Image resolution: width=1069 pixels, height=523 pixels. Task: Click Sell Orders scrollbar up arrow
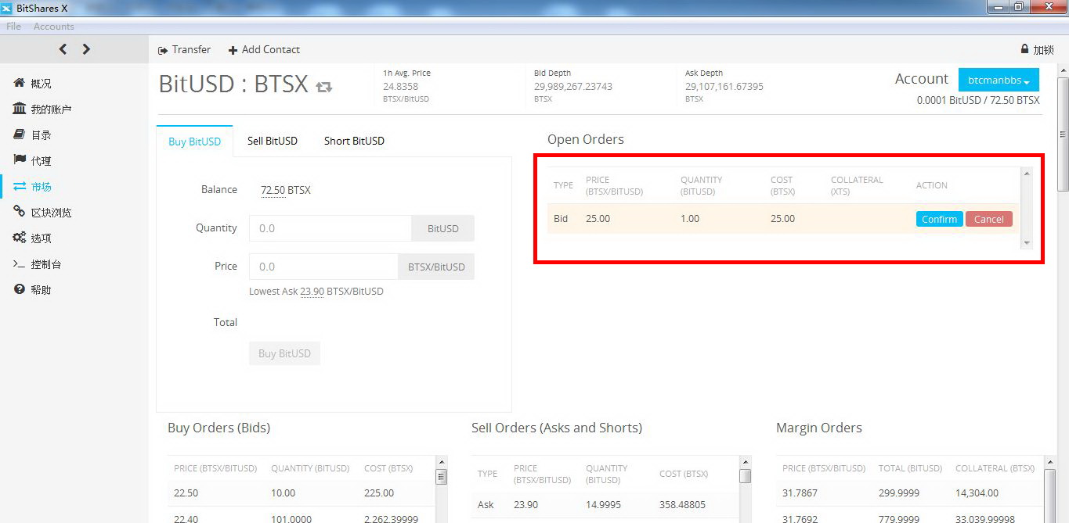tap(745, 463)
